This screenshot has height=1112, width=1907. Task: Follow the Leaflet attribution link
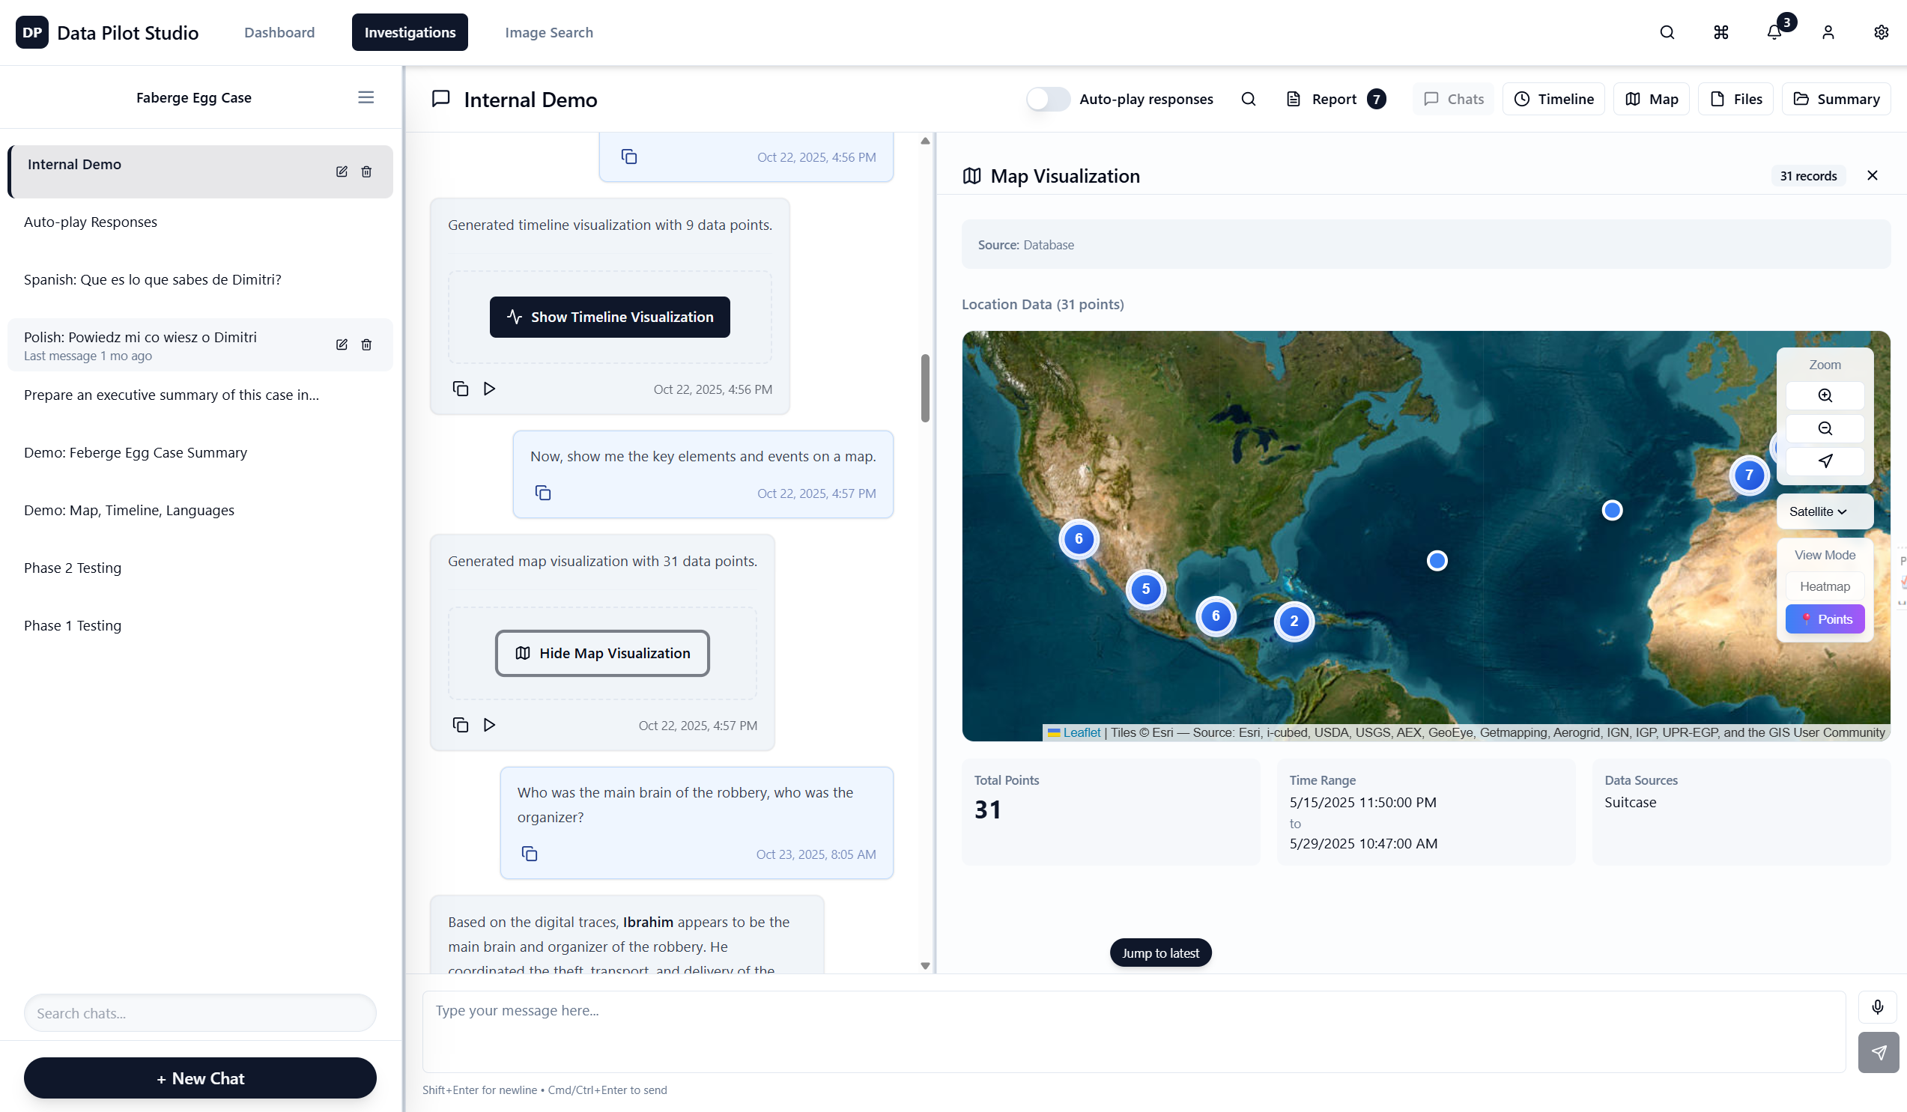click(1081, 732)
